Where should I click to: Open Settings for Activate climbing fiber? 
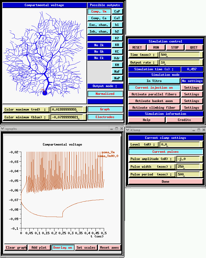point(192,108)
